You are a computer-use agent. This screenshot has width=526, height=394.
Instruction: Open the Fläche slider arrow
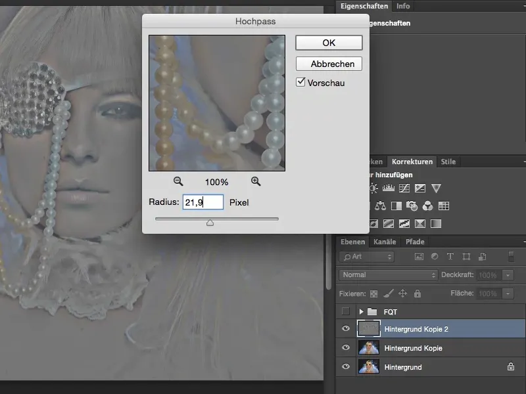coord(508,294)
